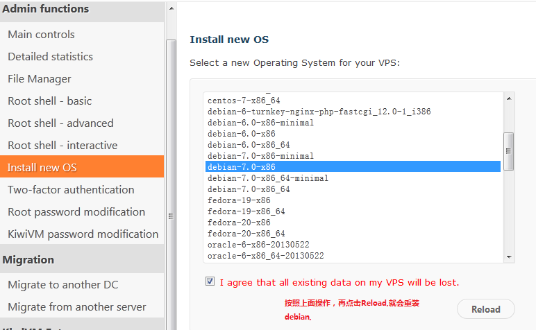Choose centos-7-x86_64 from OS list
Image resolution: width=536 pixels, height=330 pixels.
coord(244,101)
